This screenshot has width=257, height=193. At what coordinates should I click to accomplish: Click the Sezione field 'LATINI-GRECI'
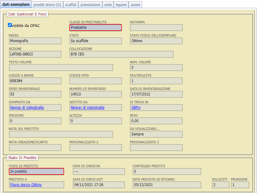click(35, 54)
